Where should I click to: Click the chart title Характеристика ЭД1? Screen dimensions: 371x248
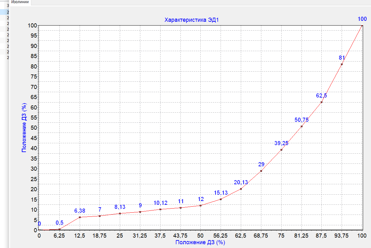[192, 20]
